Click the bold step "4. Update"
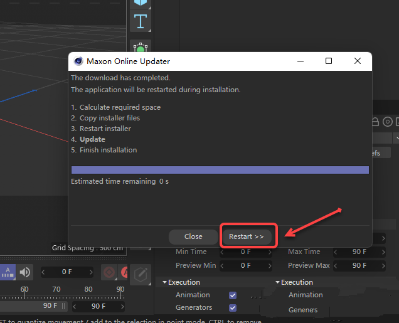The height and width of the screenshot is (323, 399). click(88, 139)
